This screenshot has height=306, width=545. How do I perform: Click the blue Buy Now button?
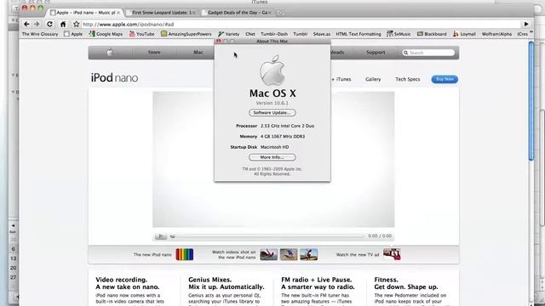[445, 79]
